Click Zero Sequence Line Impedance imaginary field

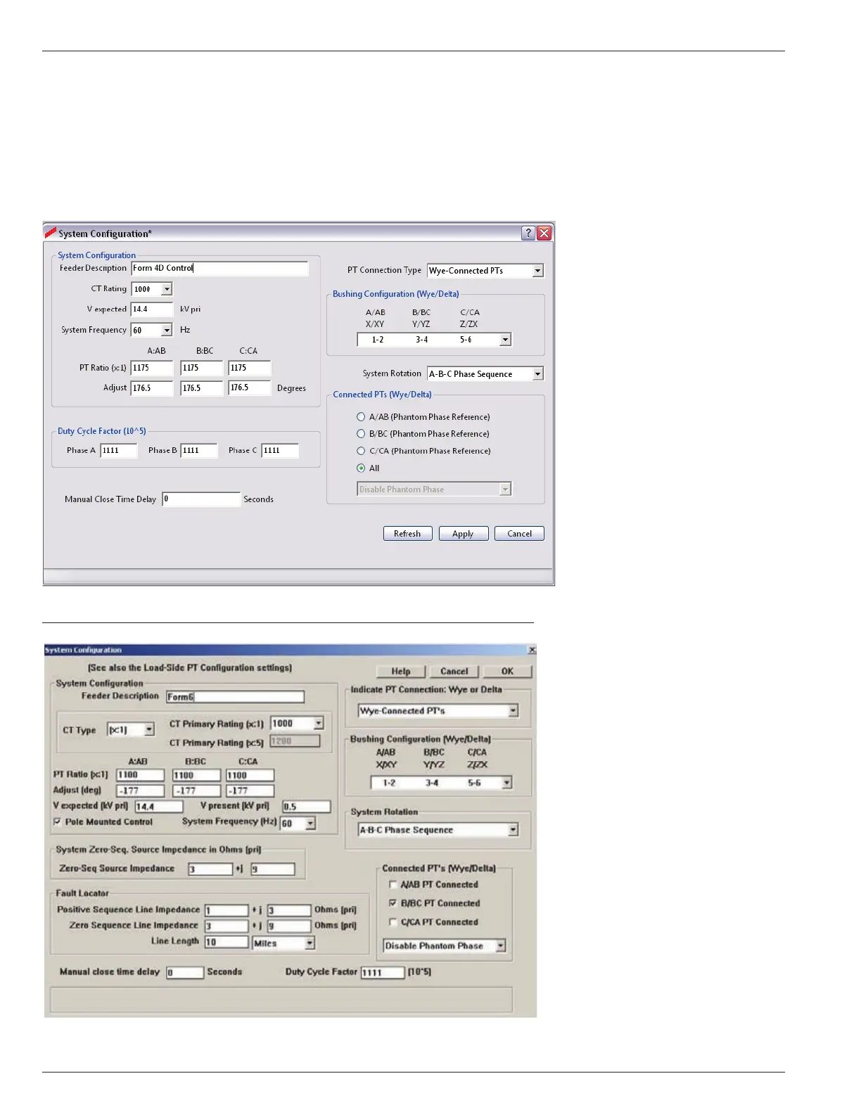(289, 926)
